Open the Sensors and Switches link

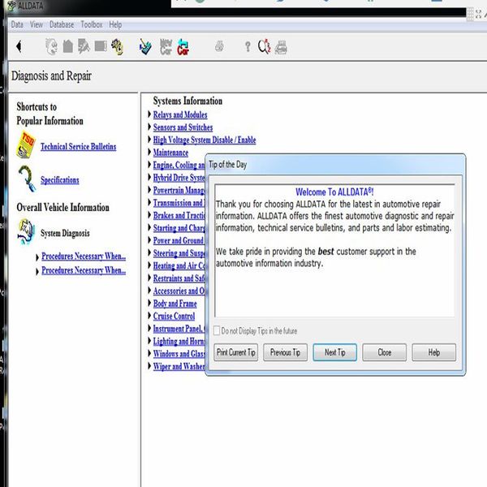tap(183, 127)
